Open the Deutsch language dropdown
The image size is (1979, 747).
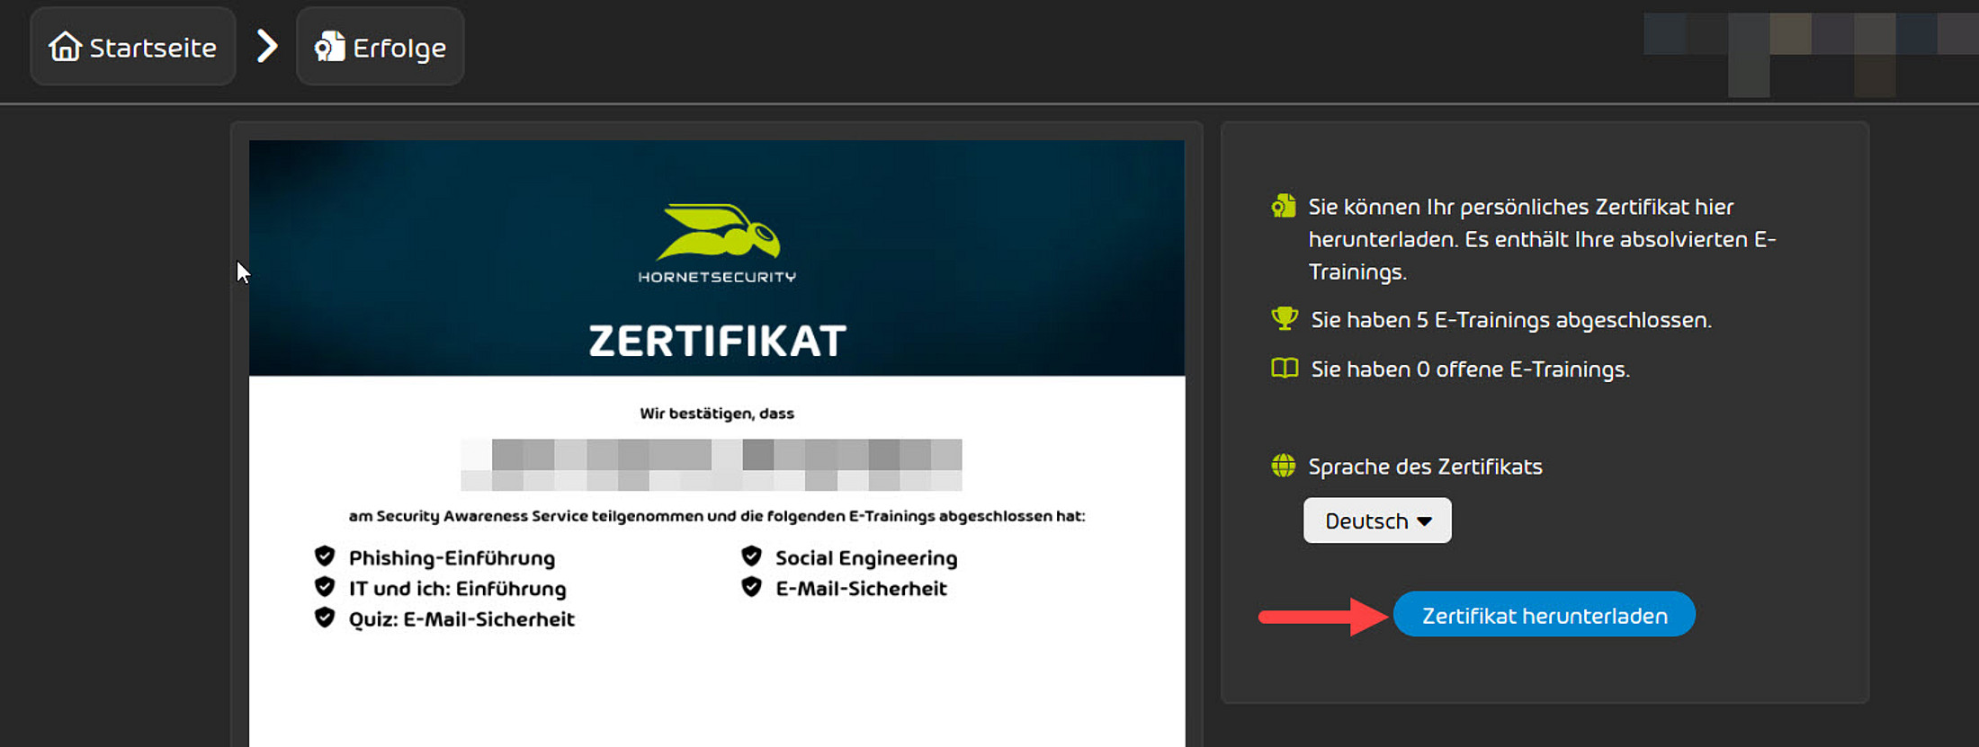click(x=1376, y=520)
